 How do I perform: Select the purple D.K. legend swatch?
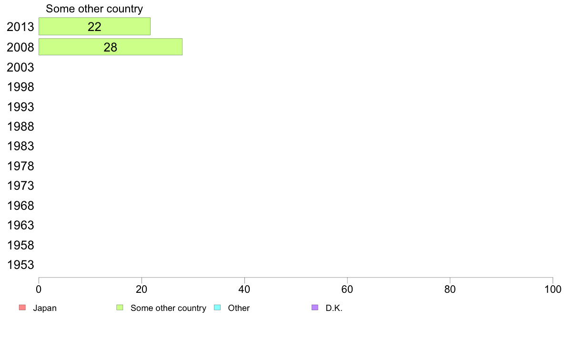click(x=315, y=308)
